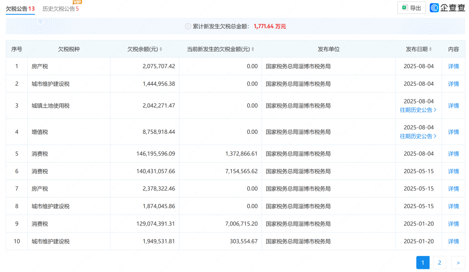Open 详情 for row 6 消费税
The width and height of the screenshot is (469, 272).
click(453, 171)
